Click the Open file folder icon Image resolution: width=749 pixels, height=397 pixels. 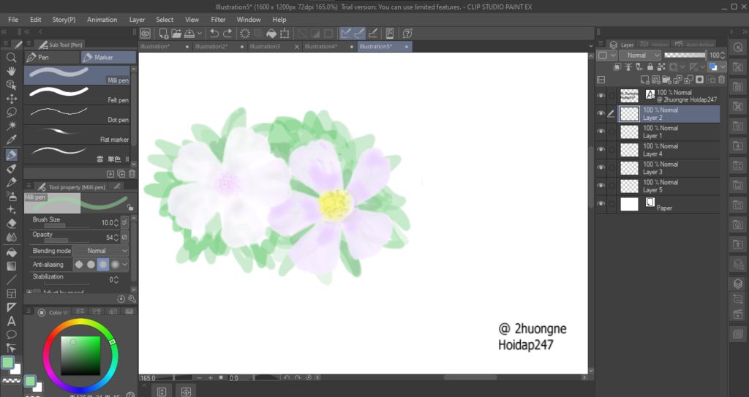[176, 34]
